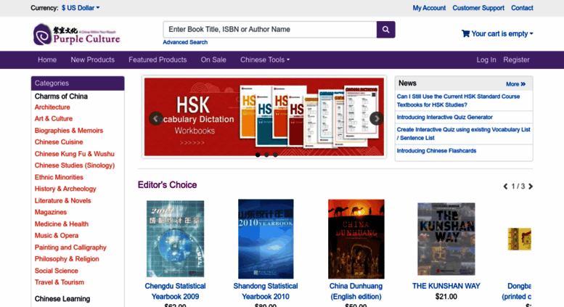Open Magazines category

click(x=50, y=212)
